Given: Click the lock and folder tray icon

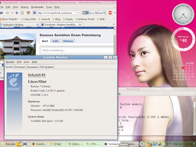Looking at the screenshot, I should (x=149, y=144).
